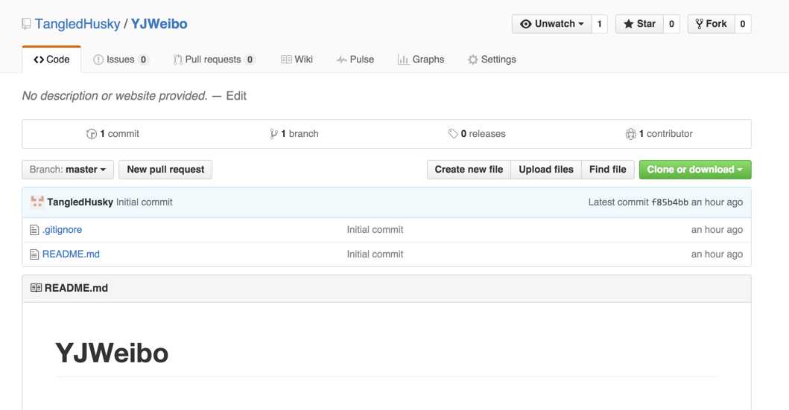Click 'No description or website provided.' text
The width and height of the screenshot is (789, 410).
click(115, 95)
